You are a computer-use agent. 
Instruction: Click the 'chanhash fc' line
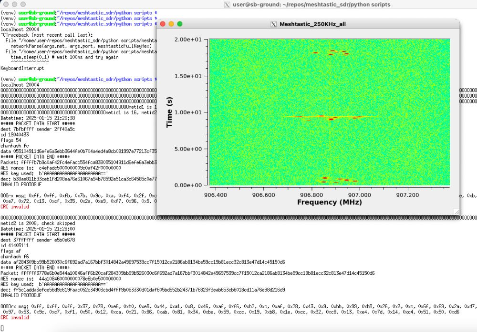click(x=15, y=146)
